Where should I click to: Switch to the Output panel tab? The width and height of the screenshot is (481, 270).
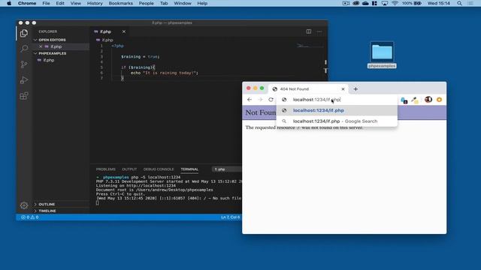tap(129, 169)
